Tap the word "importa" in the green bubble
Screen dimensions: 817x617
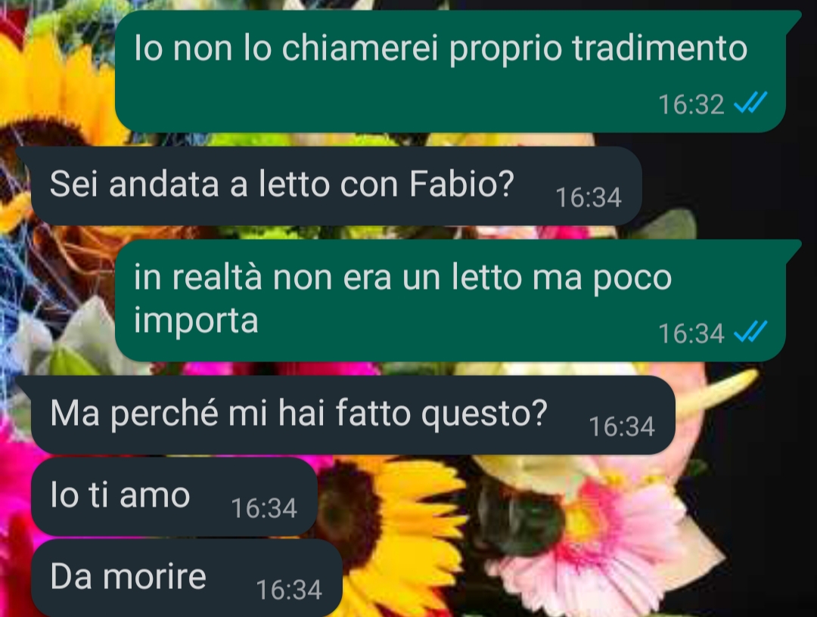coord(196,320)
